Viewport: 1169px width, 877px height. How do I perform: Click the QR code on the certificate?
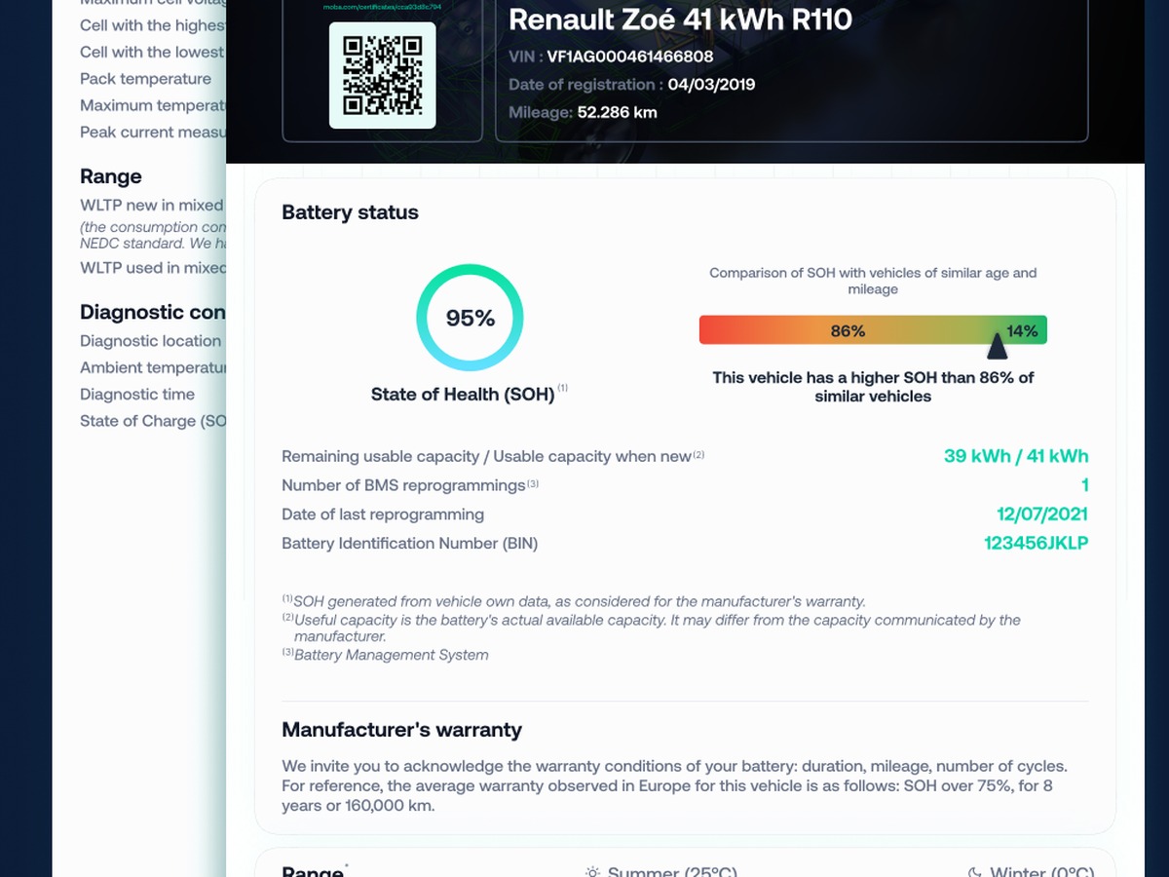point(383,76)
